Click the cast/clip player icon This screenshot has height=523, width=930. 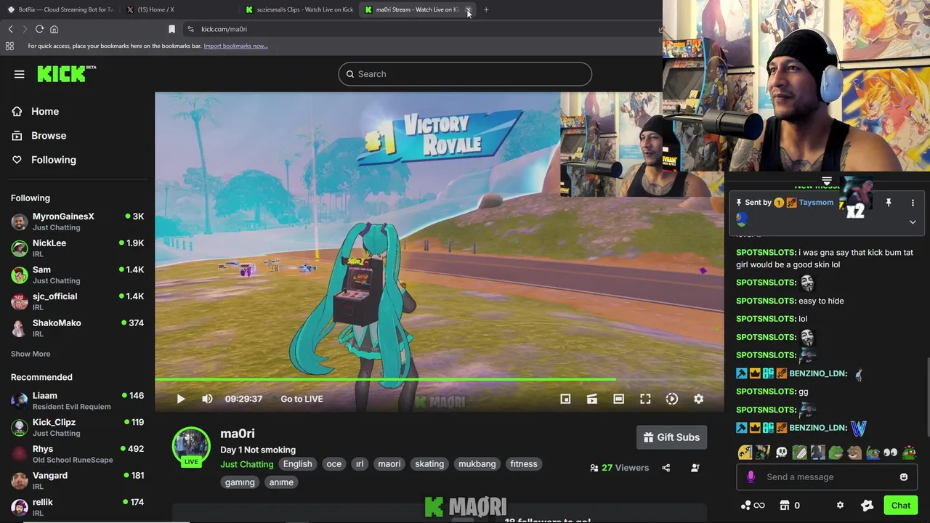pos(592,399)
